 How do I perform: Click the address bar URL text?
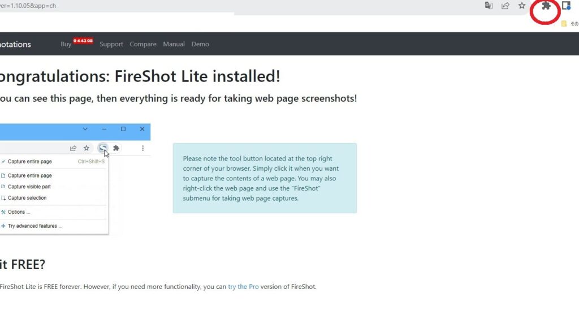tap(28, 6)
